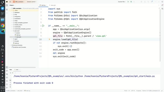Open the Current File run configuration dropdown
The width and height of the screenshot is (164, 92).
[122, 2]
